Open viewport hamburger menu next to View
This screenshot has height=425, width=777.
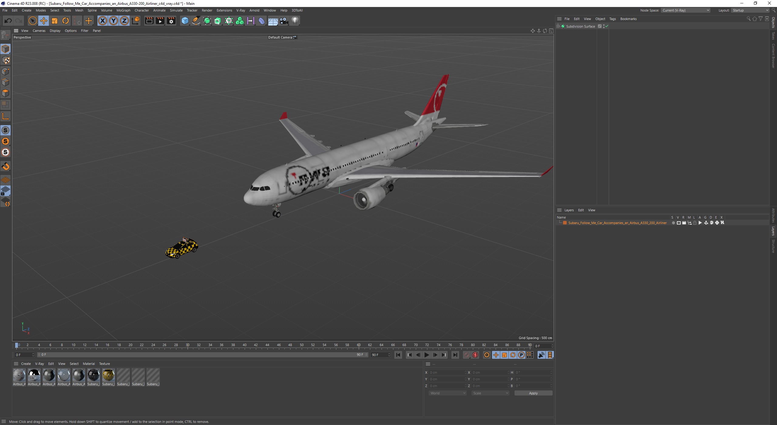click(16, 31)
